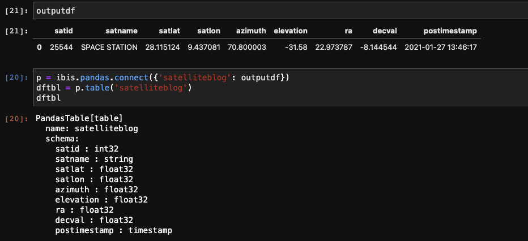Select the satid column header
528x241 pixels.
pyautogui.click(x=63, y=31)
